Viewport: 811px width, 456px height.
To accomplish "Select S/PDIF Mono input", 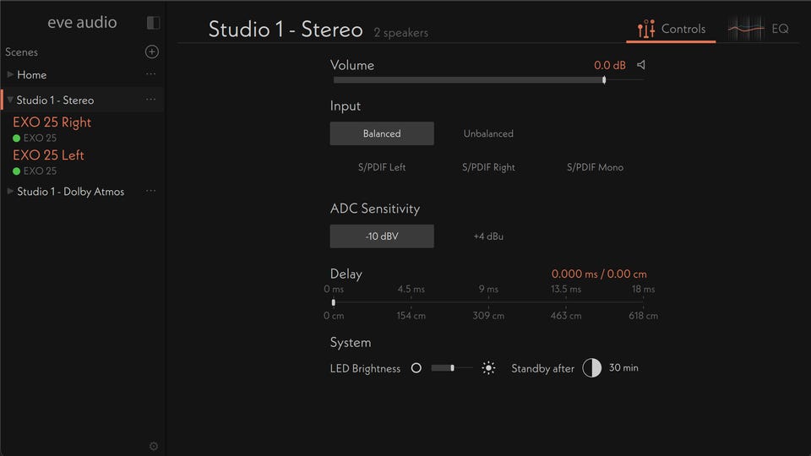I will (595, 167).
